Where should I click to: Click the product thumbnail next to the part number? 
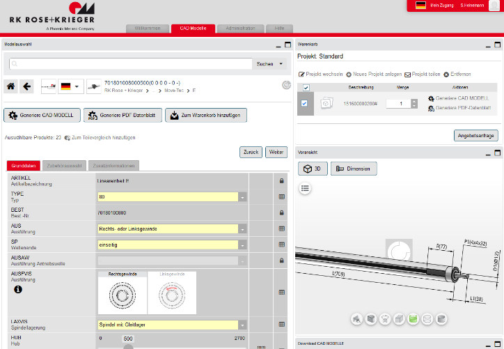94,86
